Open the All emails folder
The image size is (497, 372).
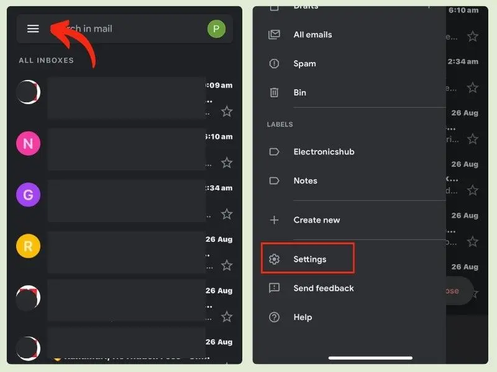[x=312, y=35]
